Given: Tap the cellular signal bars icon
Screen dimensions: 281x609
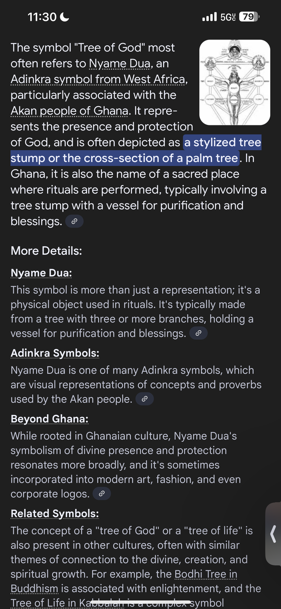Looking at the screenshot, I should [209, 17].
